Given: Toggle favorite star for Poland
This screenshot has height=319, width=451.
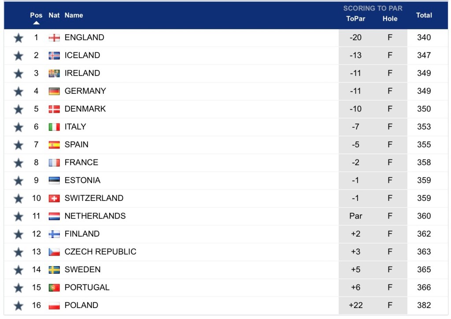Looking at the screenshot, I should pos(18,305).
